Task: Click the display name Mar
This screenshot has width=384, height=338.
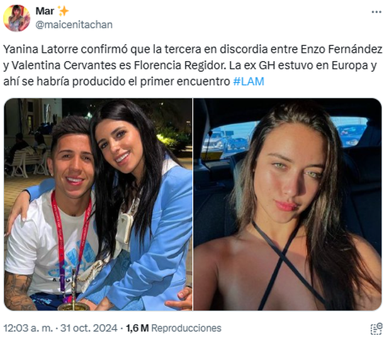Action: (x=45, y=11)
